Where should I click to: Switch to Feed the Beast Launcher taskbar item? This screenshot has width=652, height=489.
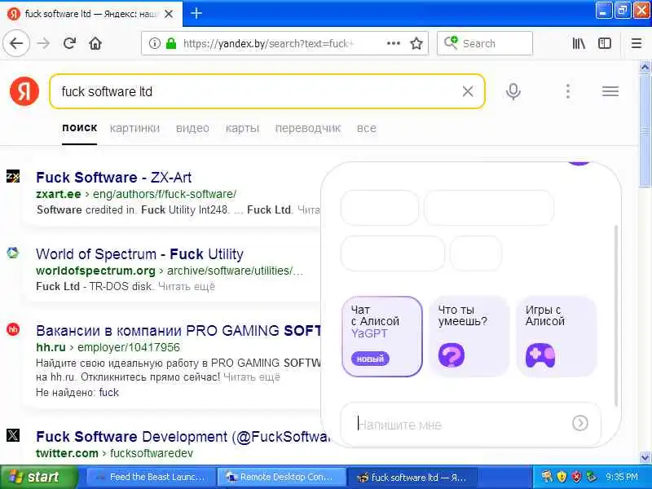pyautogui.click(x=151, y=477)
